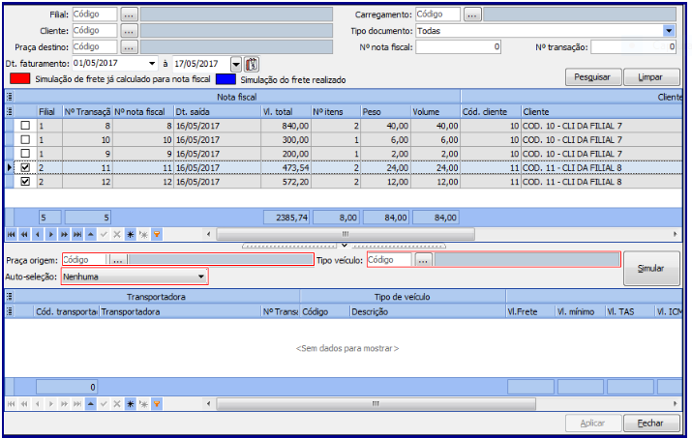Open Praça destino lookup ellipsis button
This screenshot has height=438, width=692.
(x=129, y=46)
